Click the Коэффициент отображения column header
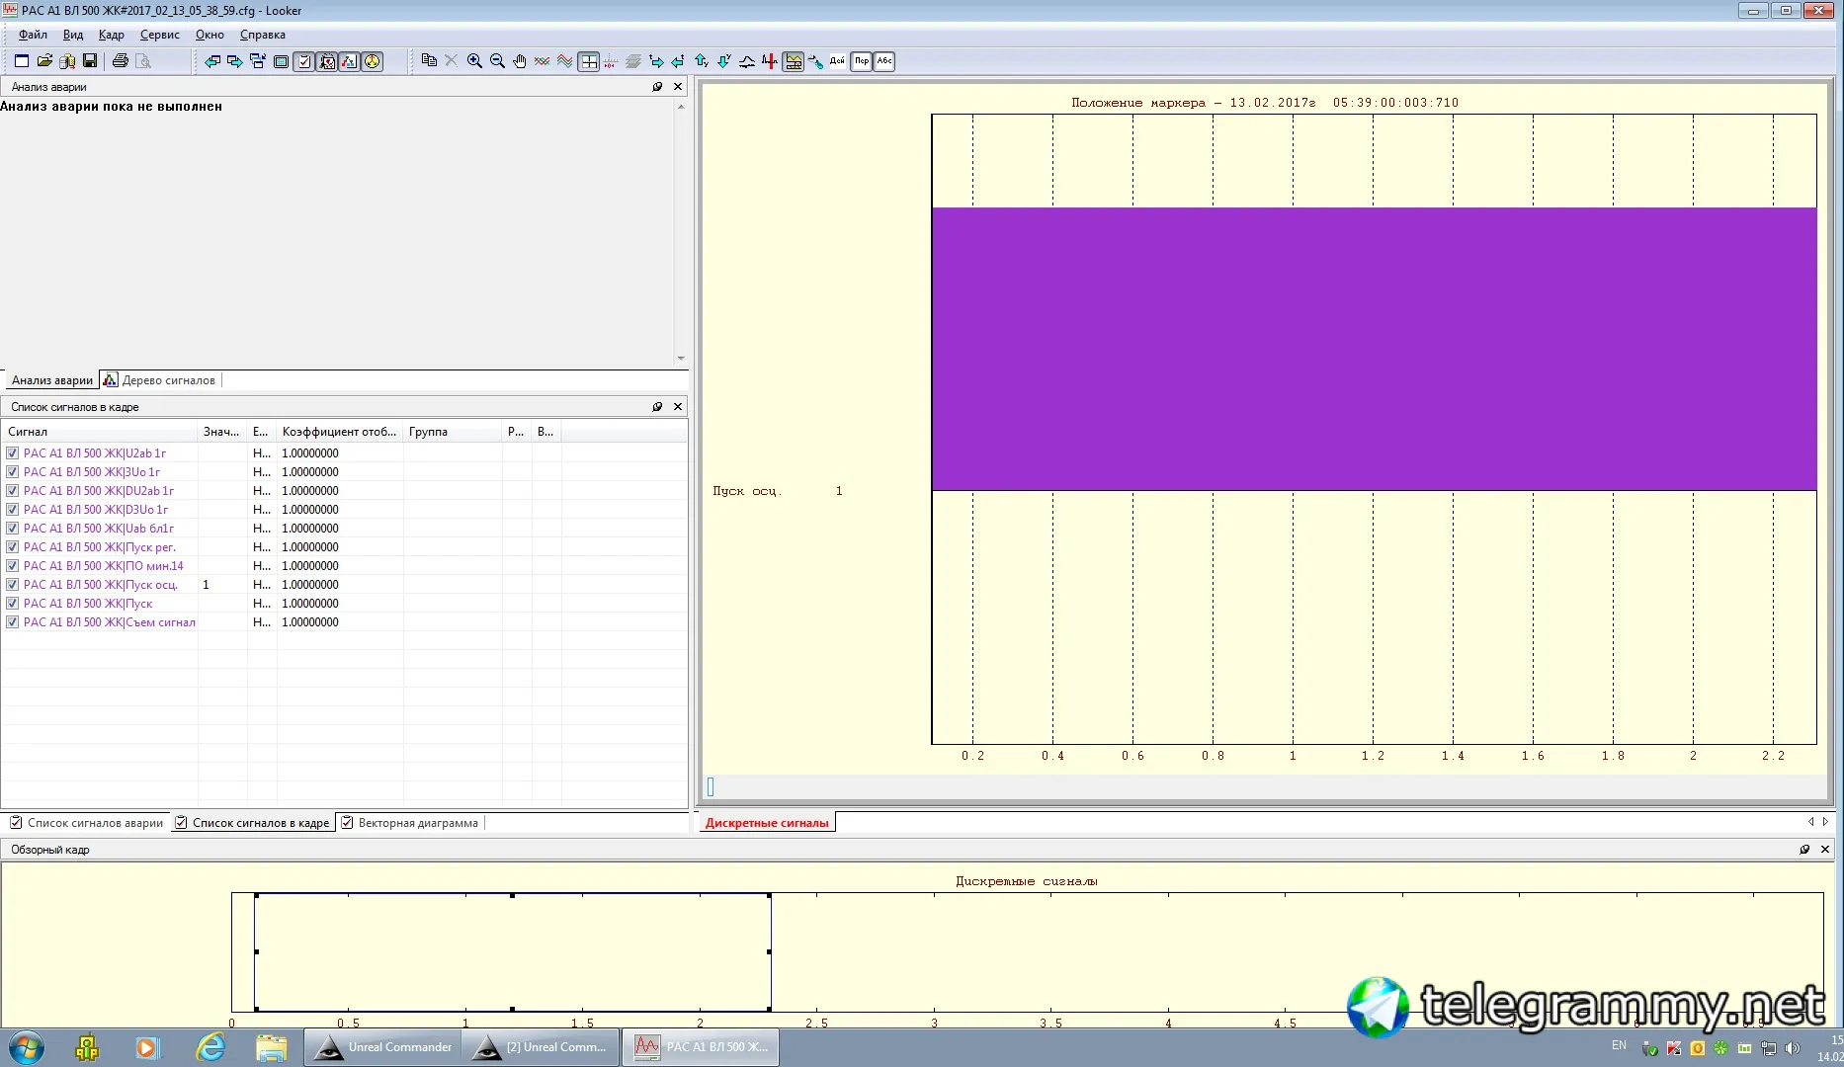Screen dimensions: 1844x1067 coord(339,432)
